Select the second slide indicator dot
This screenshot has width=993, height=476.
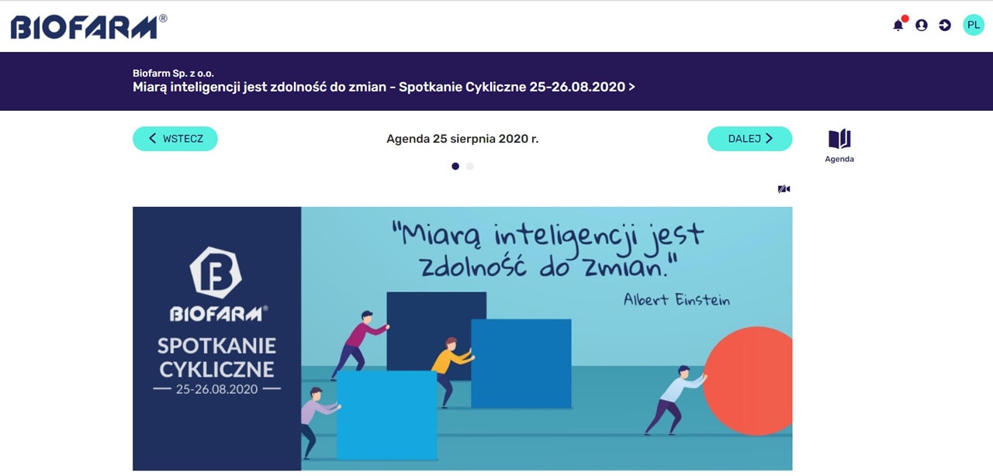pos(470,166)
